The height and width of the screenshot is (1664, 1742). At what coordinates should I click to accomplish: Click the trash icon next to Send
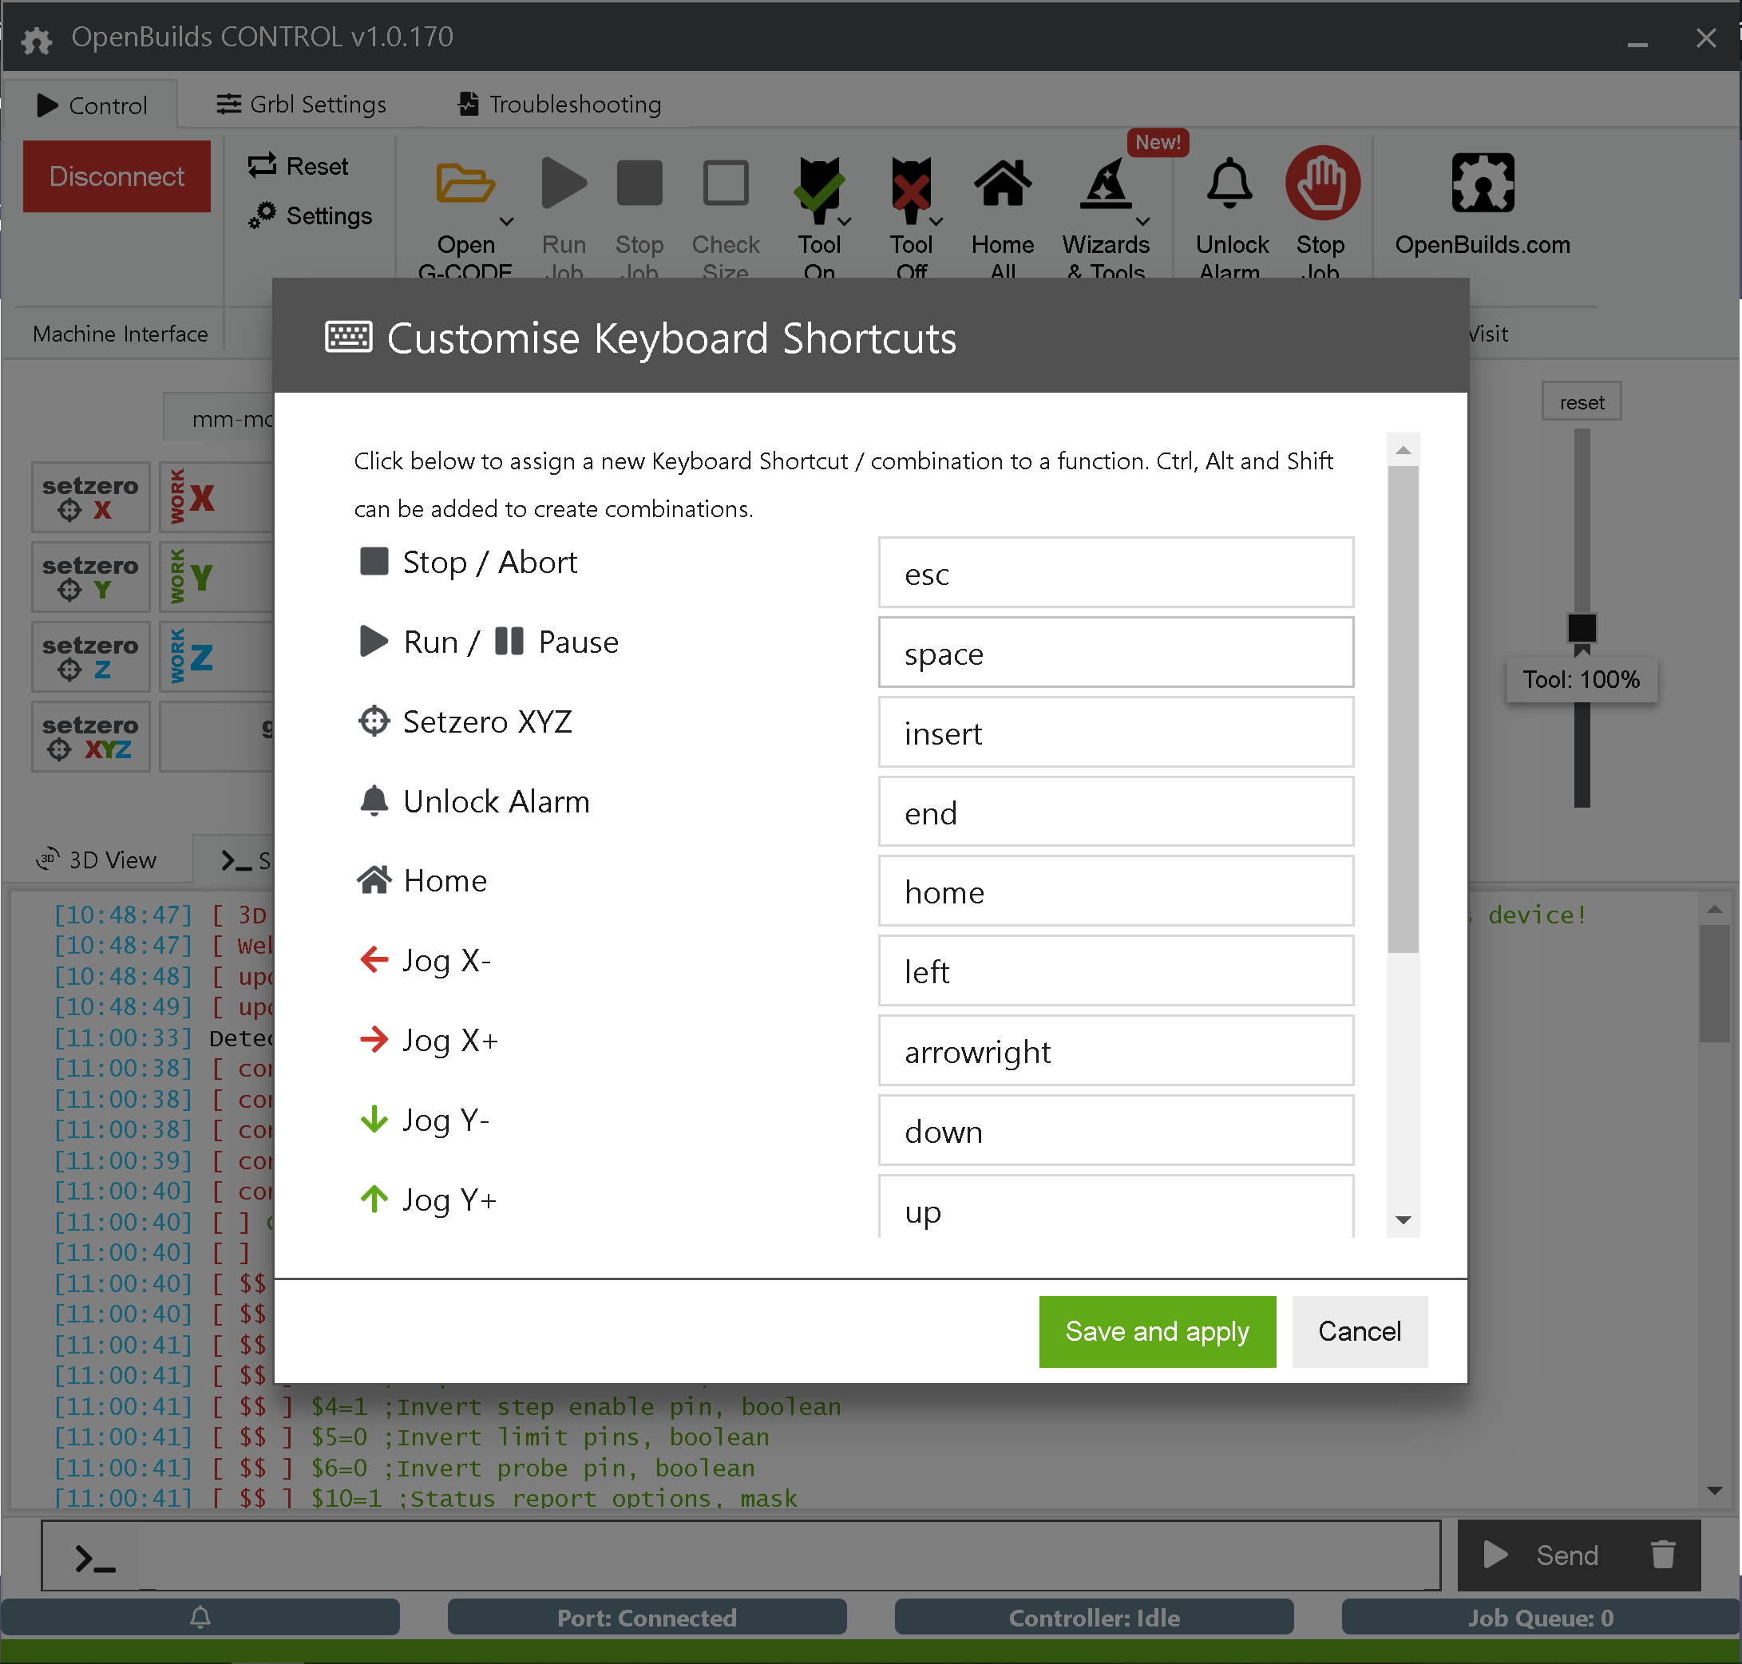1662,1554
